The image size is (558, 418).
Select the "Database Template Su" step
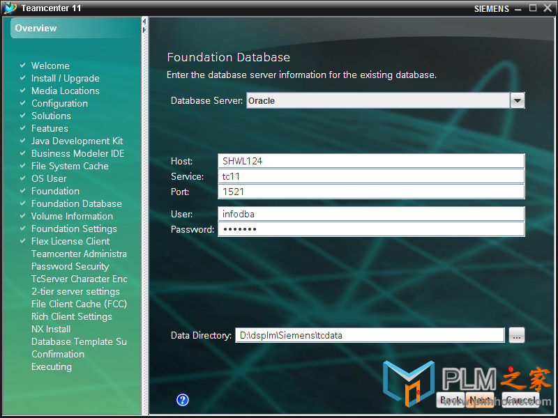click(x=79, y=341)
